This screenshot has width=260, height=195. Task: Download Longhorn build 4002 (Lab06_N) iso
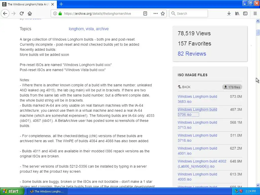(x=202, y=164)
